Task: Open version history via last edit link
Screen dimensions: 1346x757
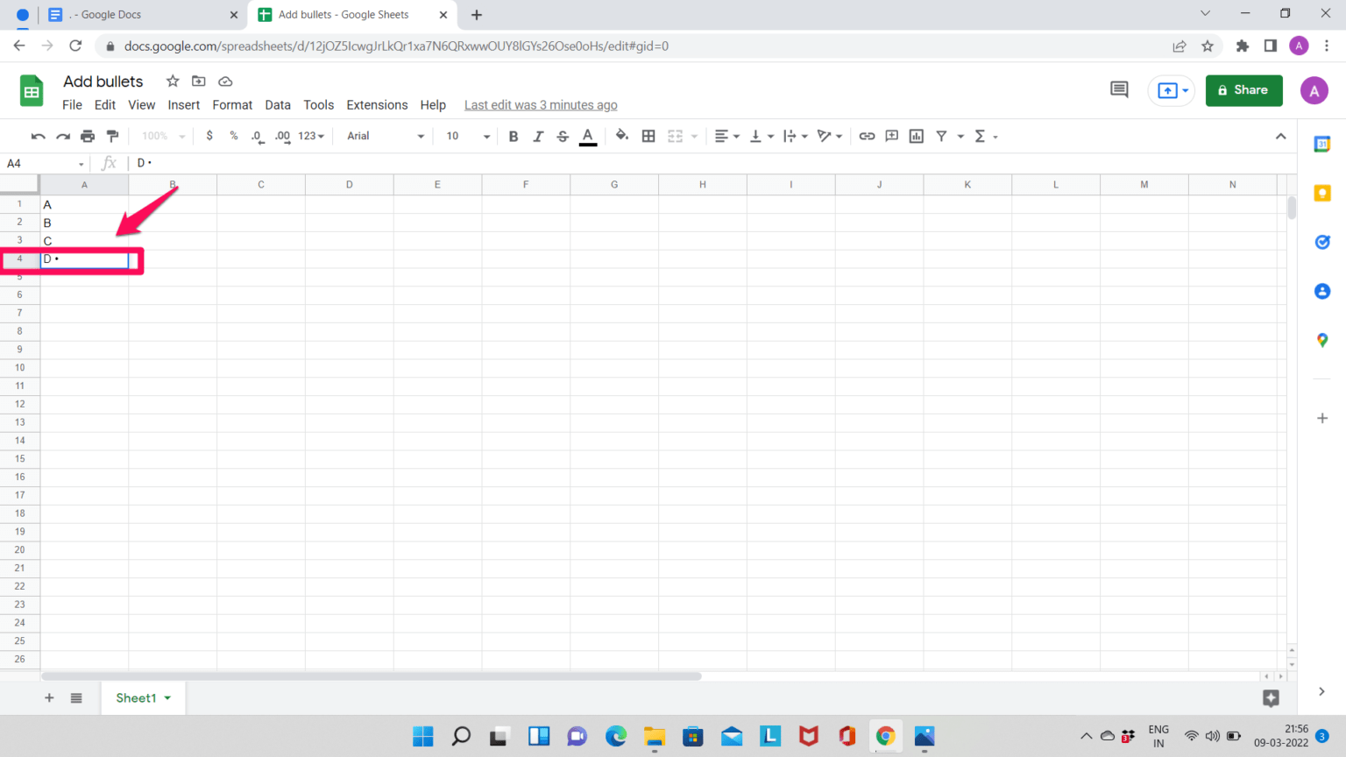Action: pyautogui.click(x=541, y=104)
